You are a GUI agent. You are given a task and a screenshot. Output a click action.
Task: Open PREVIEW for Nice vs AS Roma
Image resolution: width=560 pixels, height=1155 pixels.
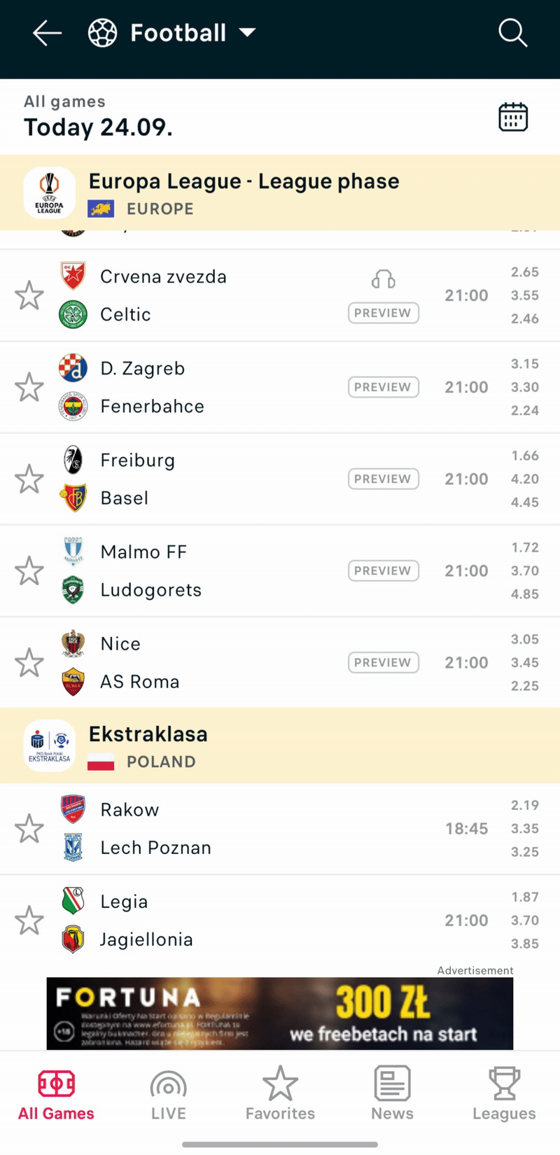pyautogui.click(x=383, y=662)
